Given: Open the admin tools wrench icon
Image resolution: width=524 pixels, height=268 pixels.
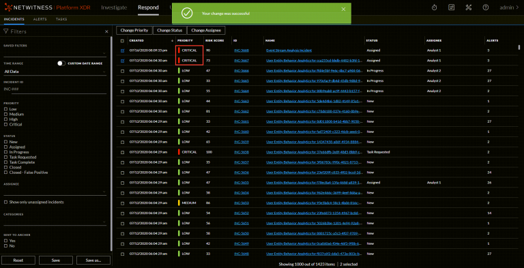Looking at the screenshot, I should (468, 8).
